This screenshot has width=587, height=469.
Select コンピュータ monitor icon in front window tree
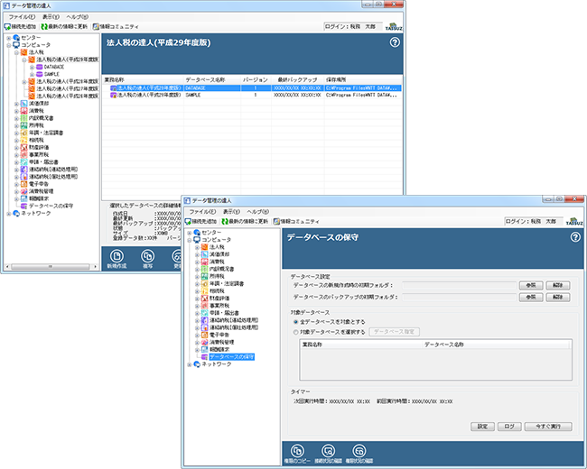coord(197,240)
